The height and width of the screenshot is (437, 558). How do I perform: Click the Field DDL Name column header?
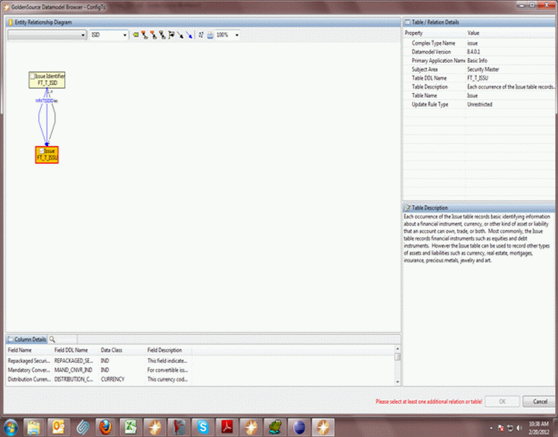(76, 350)
